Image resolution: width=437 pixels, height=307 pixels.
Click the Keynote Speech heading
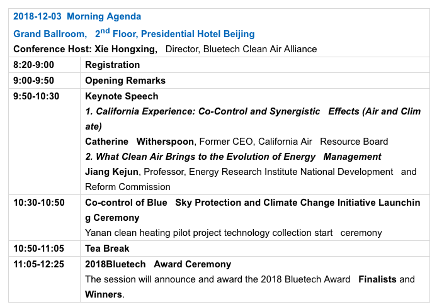pos(122,96)
